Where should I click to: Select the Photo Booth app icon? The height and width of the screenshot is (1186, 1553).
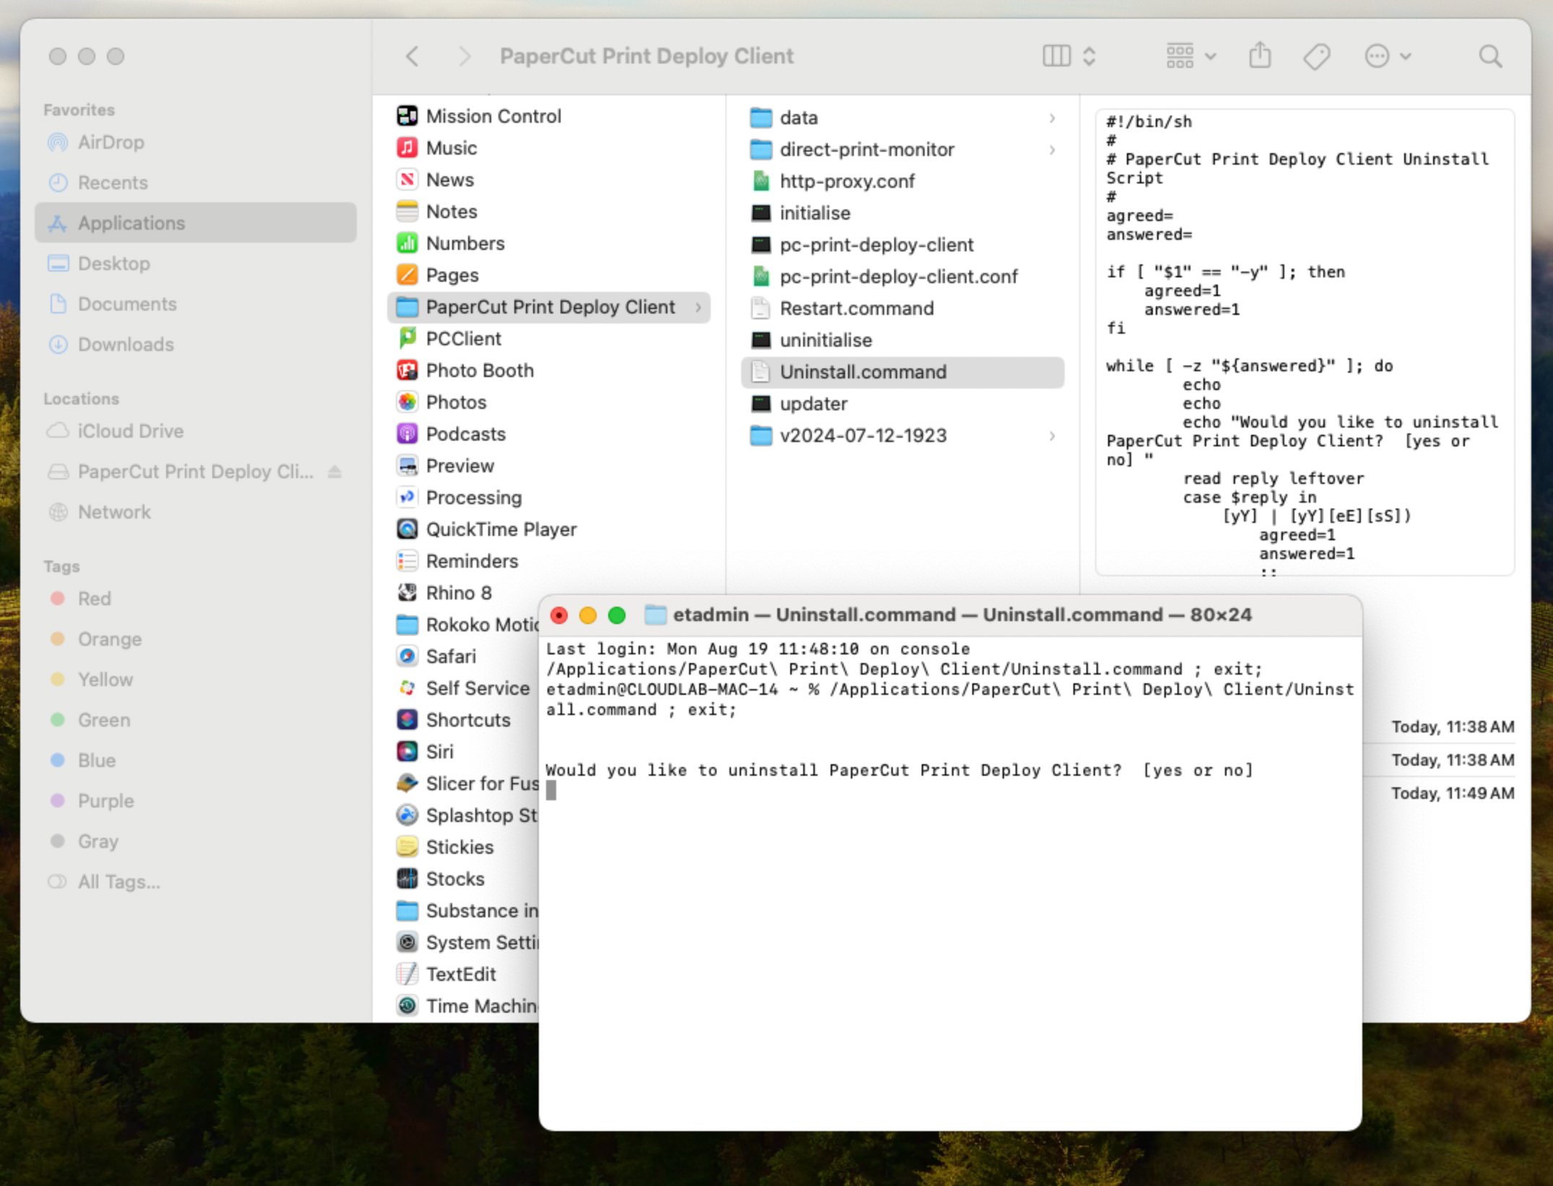[407, 370]
